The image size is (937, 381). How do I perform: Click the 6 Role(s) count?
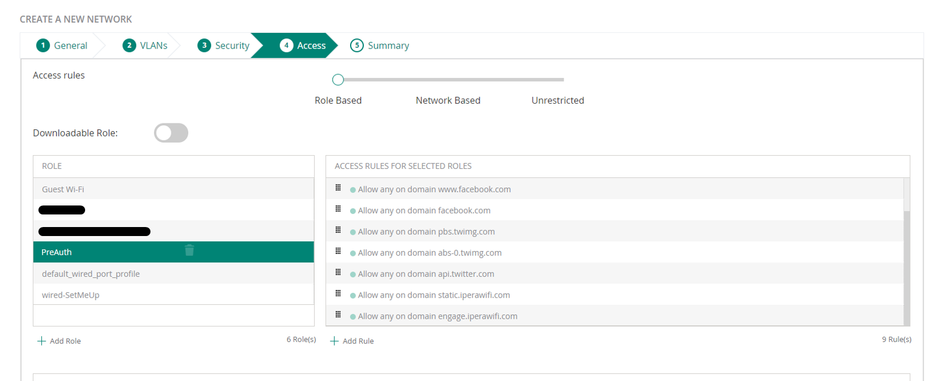(301, 340)
